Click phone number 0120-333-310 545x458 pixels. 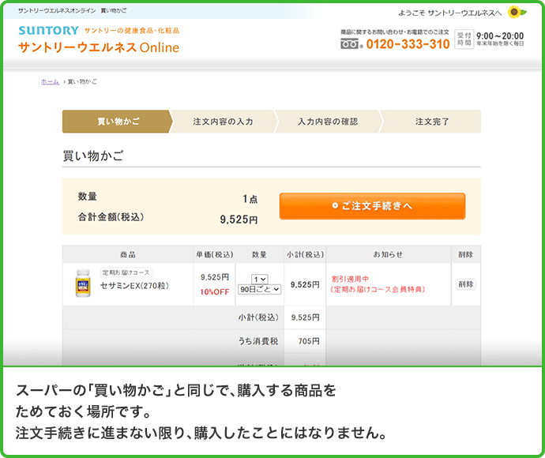point(408,44)
